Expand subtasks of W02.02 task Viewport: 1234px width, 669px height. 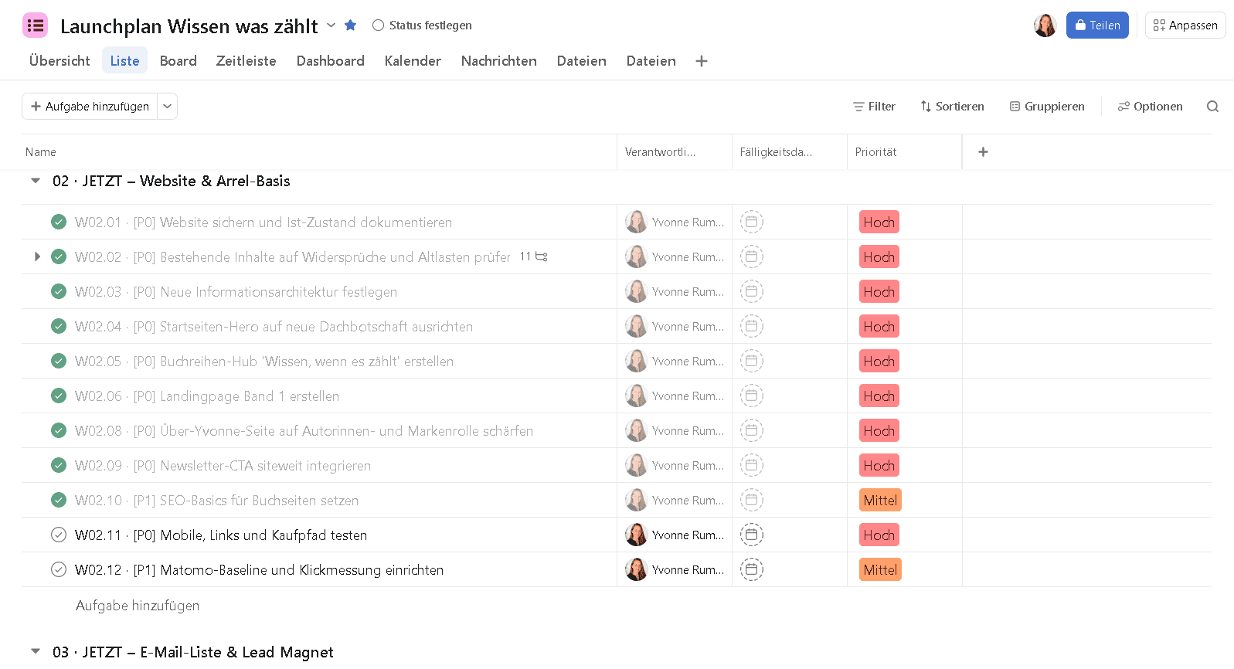click(37, 256)
